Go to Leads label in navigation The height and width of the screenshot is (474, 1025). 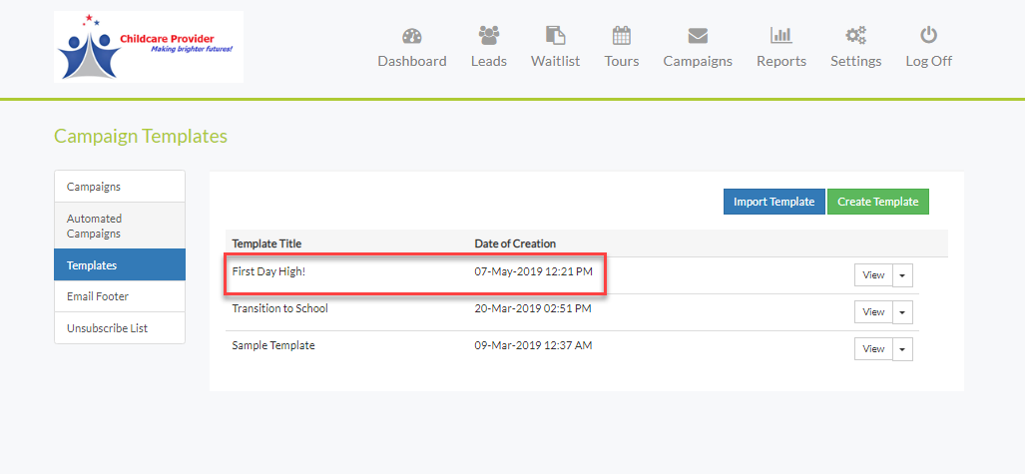(x=489, y=61)
